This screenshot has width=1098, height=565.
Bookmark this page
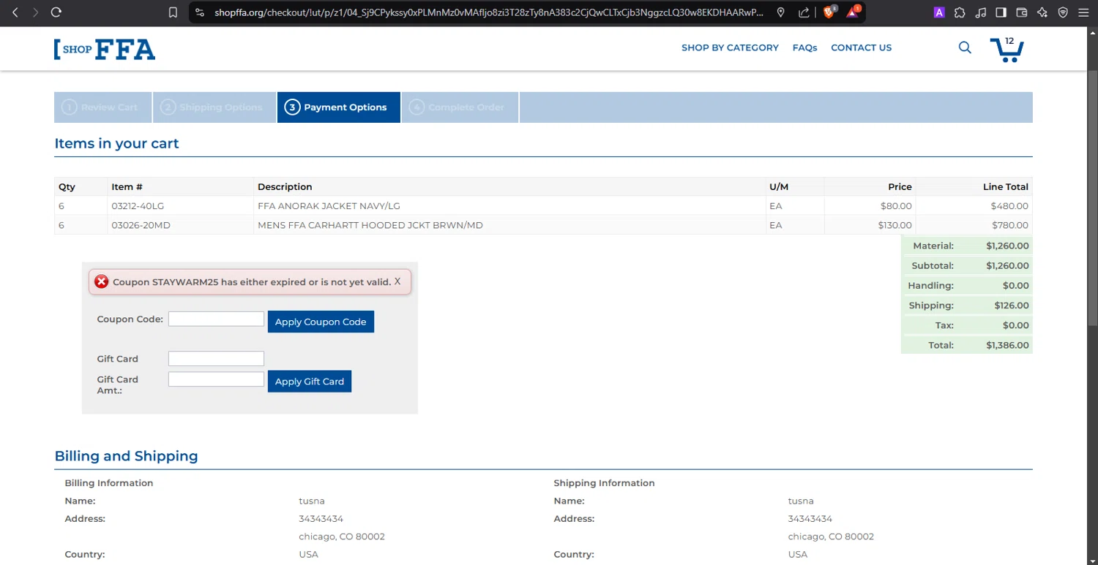[173, 12]
